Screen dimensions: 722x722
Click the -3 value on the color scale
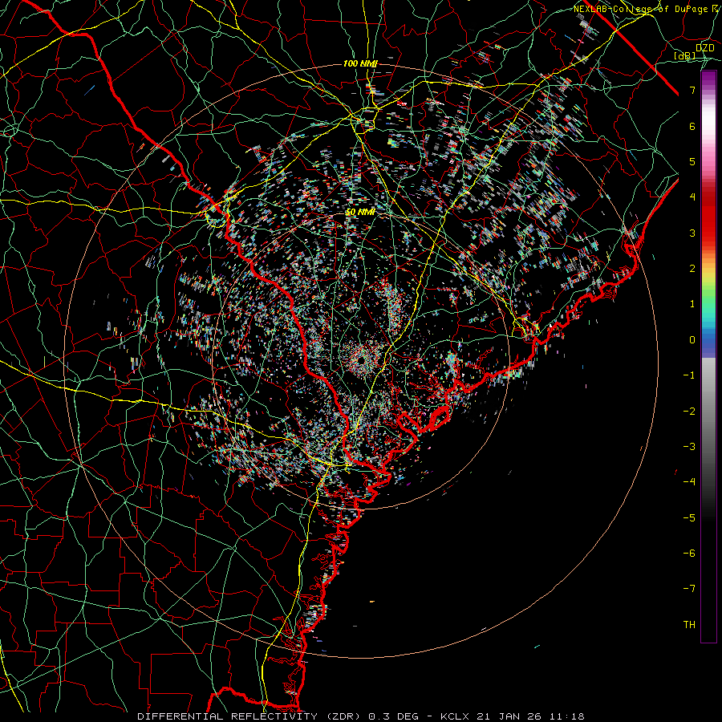coord(689,447)
